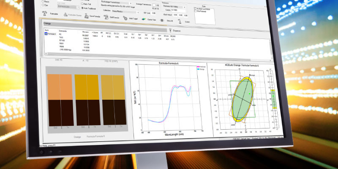Click the monitor plus button

click(51, 152)
